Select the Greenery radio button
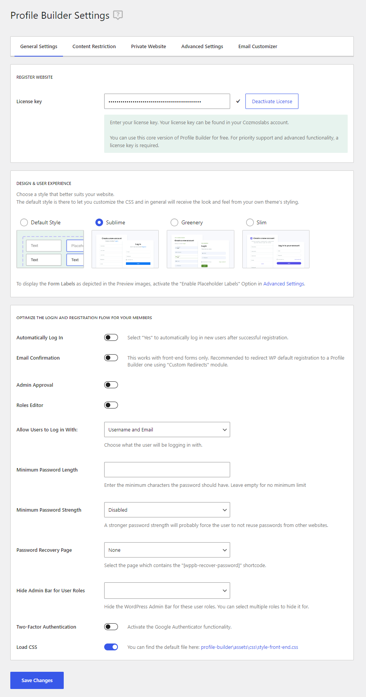 tap(174, 222)
